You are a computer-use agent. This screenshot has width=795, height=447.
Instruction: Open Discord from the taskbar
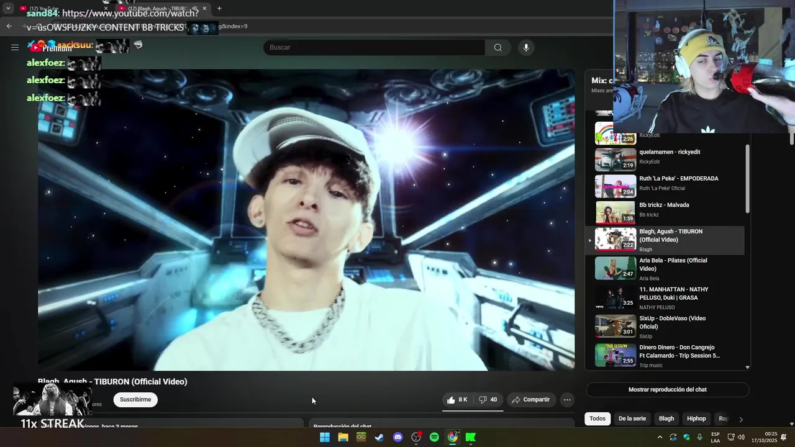click(x=398, y=437)
